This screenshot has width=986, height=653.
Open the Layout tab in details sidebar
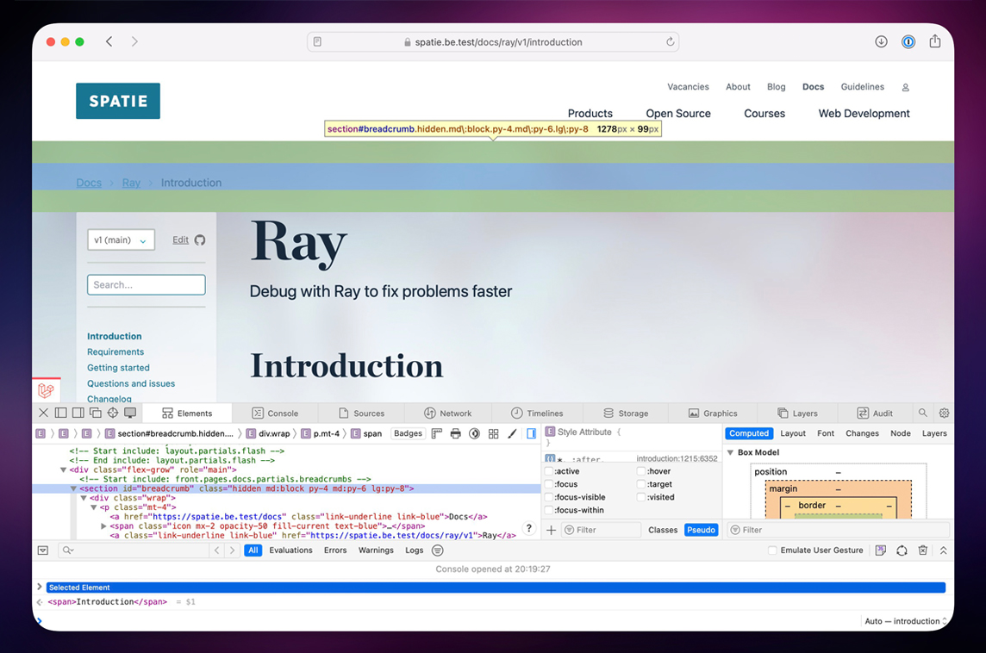click(x=793, y=433)
